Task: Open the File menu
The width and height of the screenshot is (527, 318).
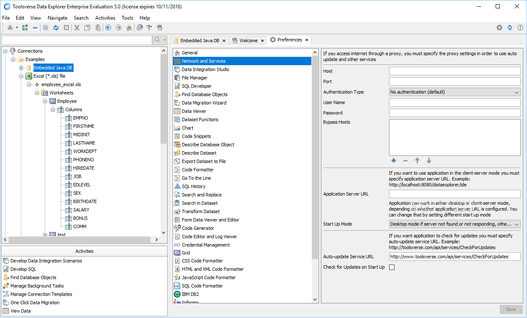Action: (x=6, y=18)
